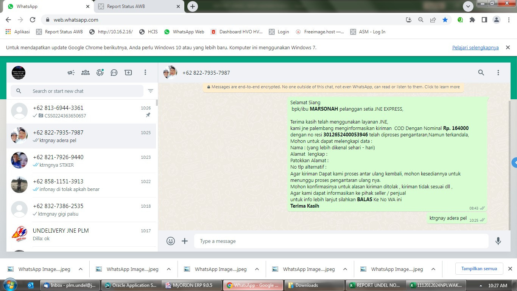517x291 pixels.
Task: Switch to the REPORT UNDEL Excel taskbar window
Action: [375, 285]
